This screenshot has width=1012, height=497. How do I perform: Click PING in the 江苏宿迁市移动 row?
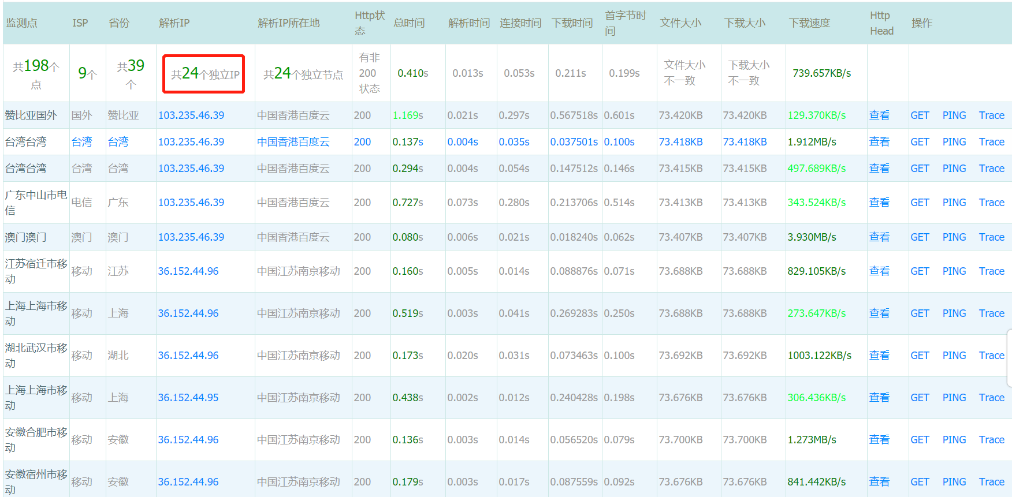point(954,271)
